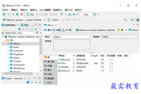141x94 pixels.
Task: Click the magnifier search icon
Action: [x=125, y=20]
